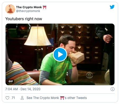Viewport: 120px width, 104px height.
Task: Play the GIF with the blue play button
Action: [x=60, y=54]
